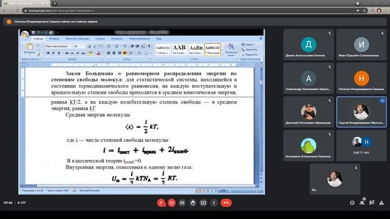Apply yellow text highlight color

(x=91, y=53)
